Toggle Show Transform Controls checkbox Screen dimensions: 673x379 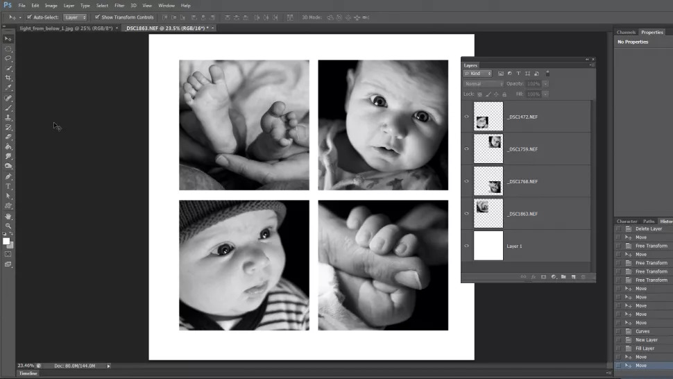tap(97, 17)
